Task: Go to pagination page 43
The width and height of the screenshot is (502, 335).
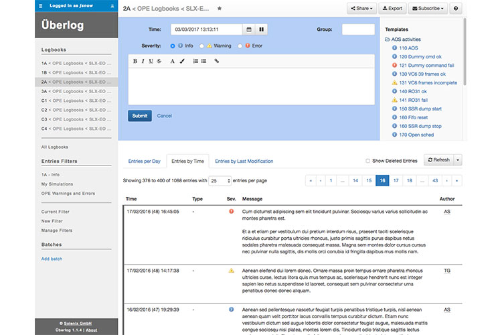Action: [435, 180]
